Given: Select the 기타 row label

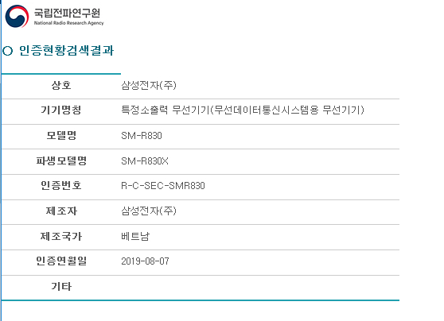Looking at the screenshot, I should 61,286.
